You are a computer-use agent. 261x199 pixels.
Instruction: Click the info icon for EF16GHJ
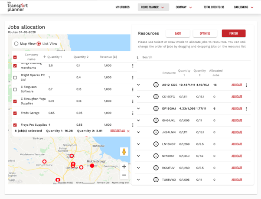[x=156, y=108]
